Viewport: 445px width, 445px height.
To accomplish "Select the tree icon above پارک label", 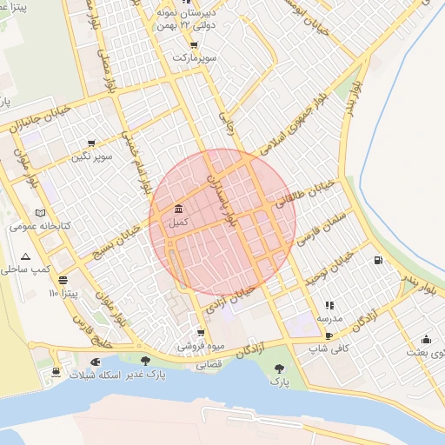I will (x=279, y=369).
